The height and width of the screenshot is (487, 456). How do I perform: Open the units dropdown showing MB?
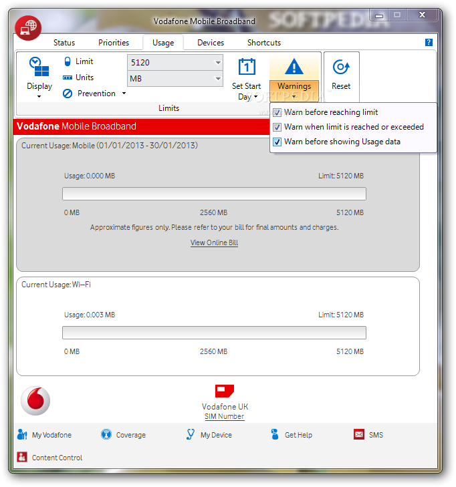tap(175, 79)
